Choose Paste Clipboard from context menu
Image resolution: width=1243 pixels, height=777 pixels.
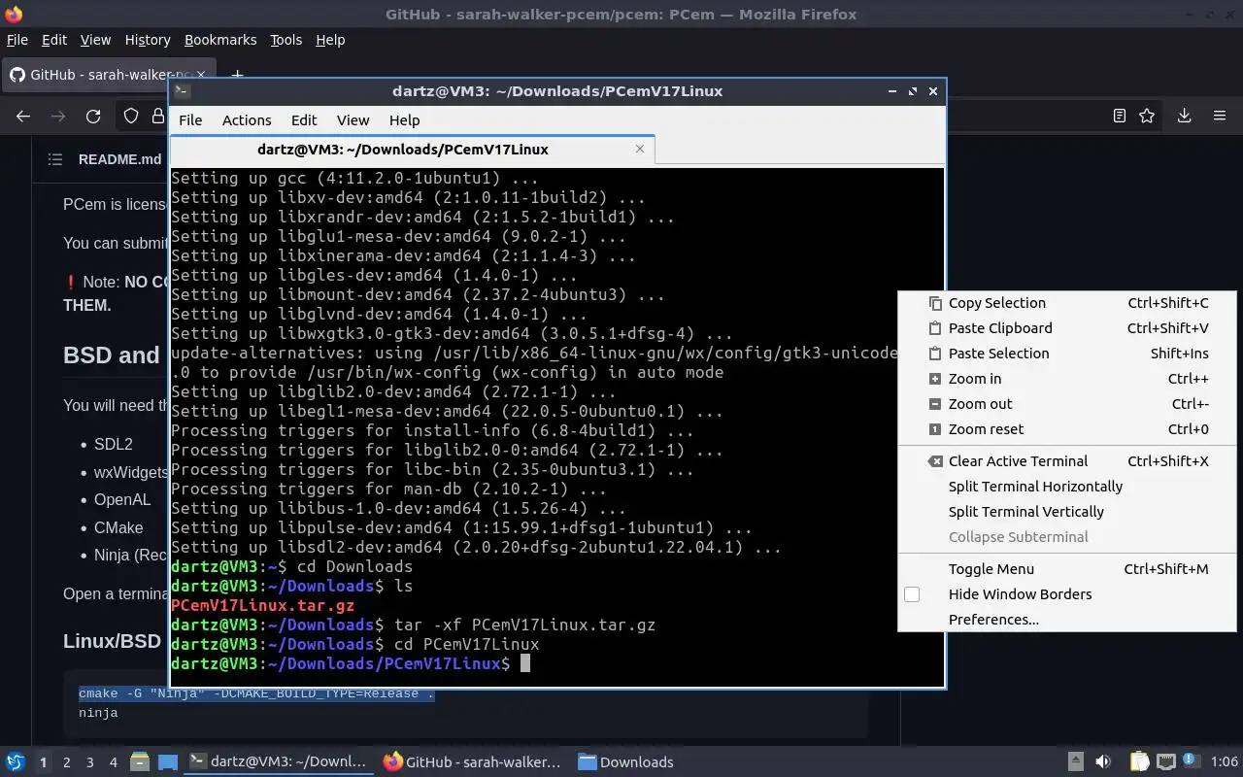[1067, 328]
